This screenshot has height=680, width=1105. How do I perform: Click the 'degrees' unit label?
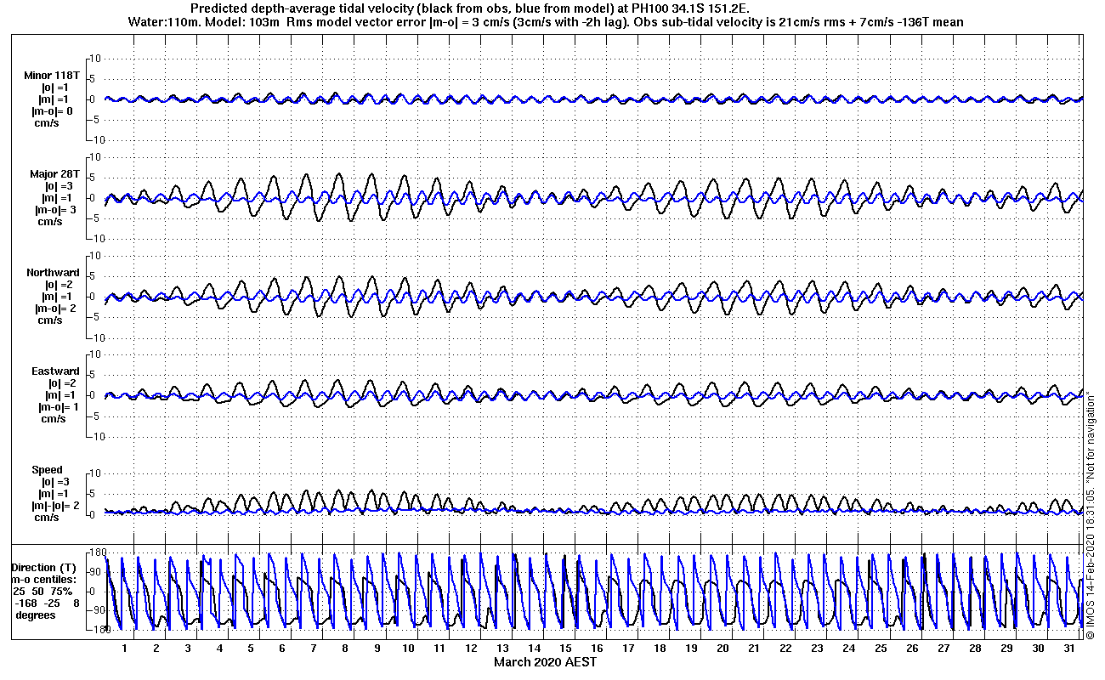tap(36, 615)
